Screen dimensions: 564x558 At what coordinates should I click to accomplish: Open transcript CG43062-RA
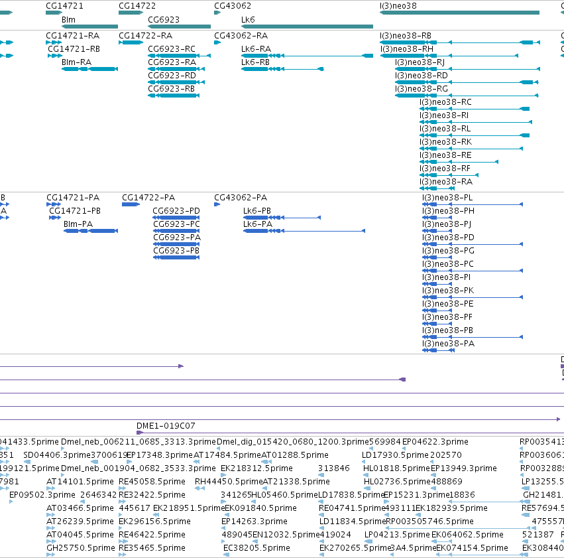pos(241,36)
